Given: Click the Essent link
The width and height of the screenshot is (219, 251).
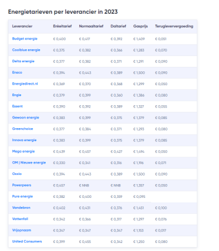Looking at the screenshot, I should pyautogui.click(x=17, y=106).
